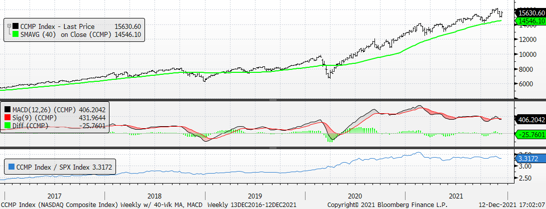Click the black CCMP Index Last Price swatch
546x209 pixels.
point(15,26)
